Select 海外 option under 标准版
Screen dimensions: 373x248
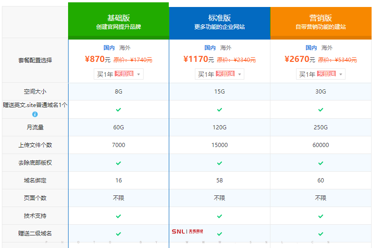(x=226, y=47)
